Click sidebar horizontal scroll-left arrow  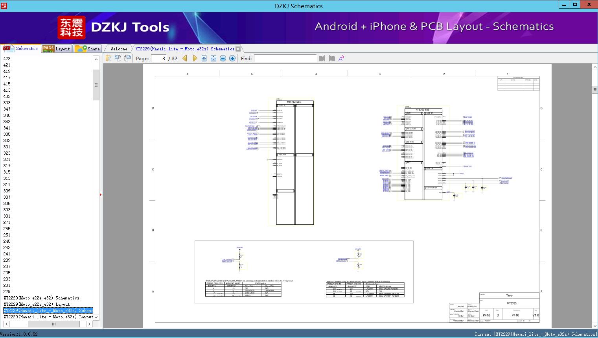(6, 324)
